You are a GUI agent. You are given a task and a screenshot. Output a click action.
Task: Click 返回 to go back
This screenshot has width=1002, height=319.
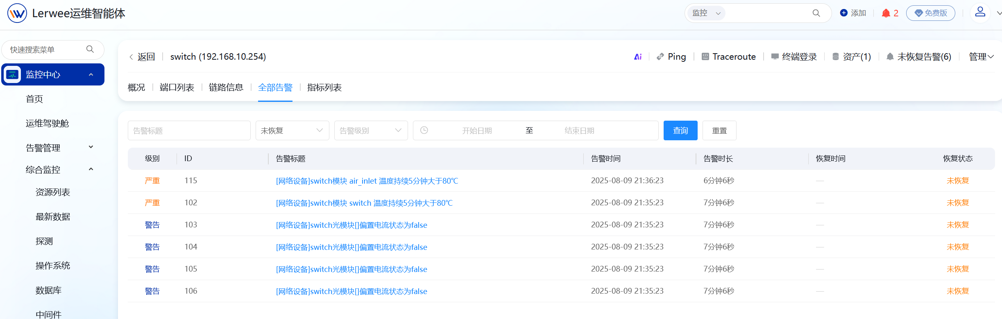pyautogui.click(x=146, y=57)
